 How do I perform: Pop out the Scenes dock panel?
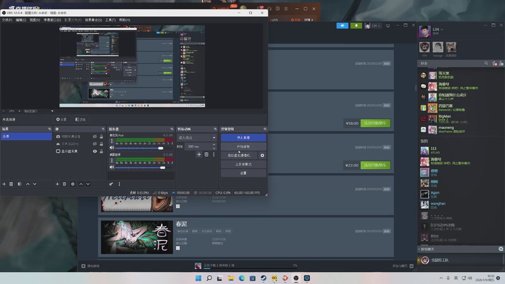pos(49,129)
